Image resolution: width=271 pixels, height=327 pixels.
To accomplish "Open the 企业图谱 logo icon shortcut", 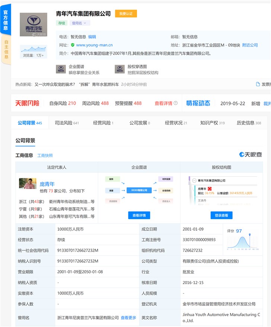I will (x=61, y=69).
